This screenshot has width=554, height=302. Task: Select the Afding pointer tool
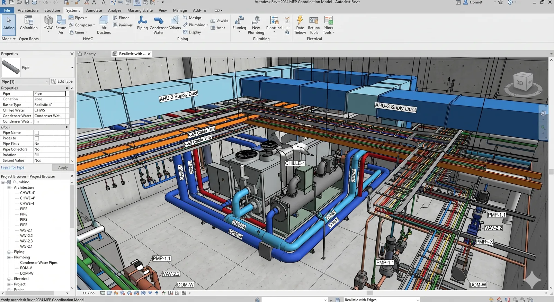click(9, 24)
